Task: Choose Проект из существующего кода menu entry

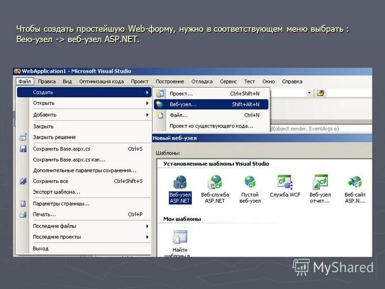Action: [212, 125]
